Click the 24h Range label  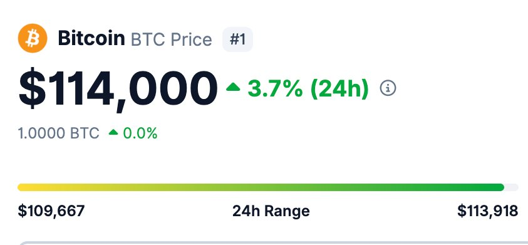pos(271,211)
